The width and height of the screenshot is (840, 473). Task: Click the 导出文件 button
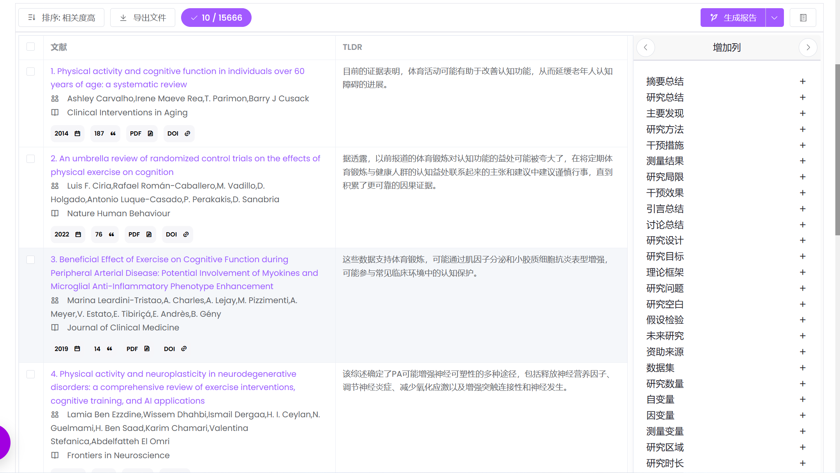pyautogui.click(x=143, y=18)
